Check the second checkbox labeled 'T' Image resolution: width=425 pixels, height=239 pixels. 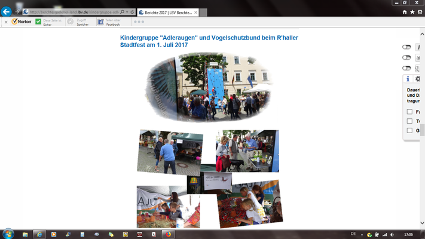pos(409,121)
